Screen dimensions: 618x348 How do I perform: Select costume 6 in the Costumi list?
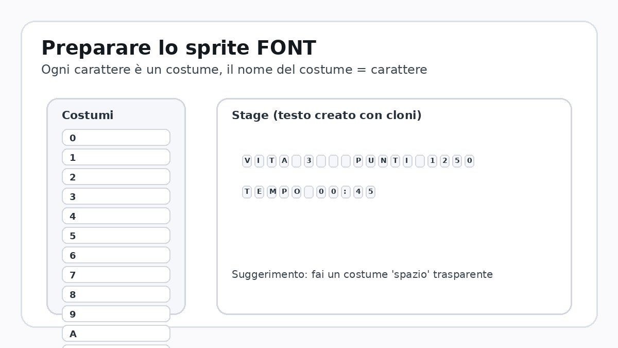pos(116,255)
